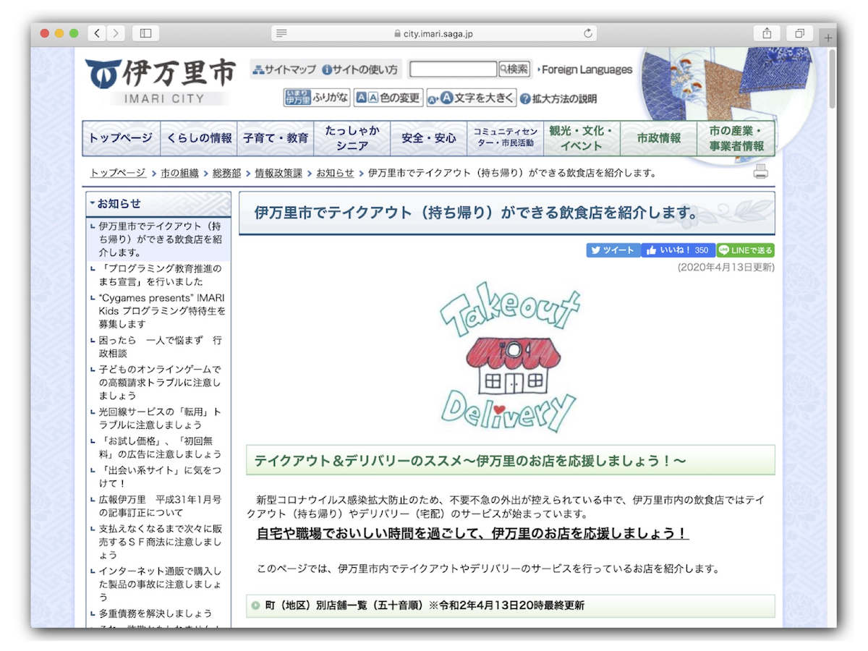The height and width of the screenshot is (651, 868).
Task: Open sidebar link 困ったら 一人で悩まず 行政相談
Action: [x=161, y=346]
